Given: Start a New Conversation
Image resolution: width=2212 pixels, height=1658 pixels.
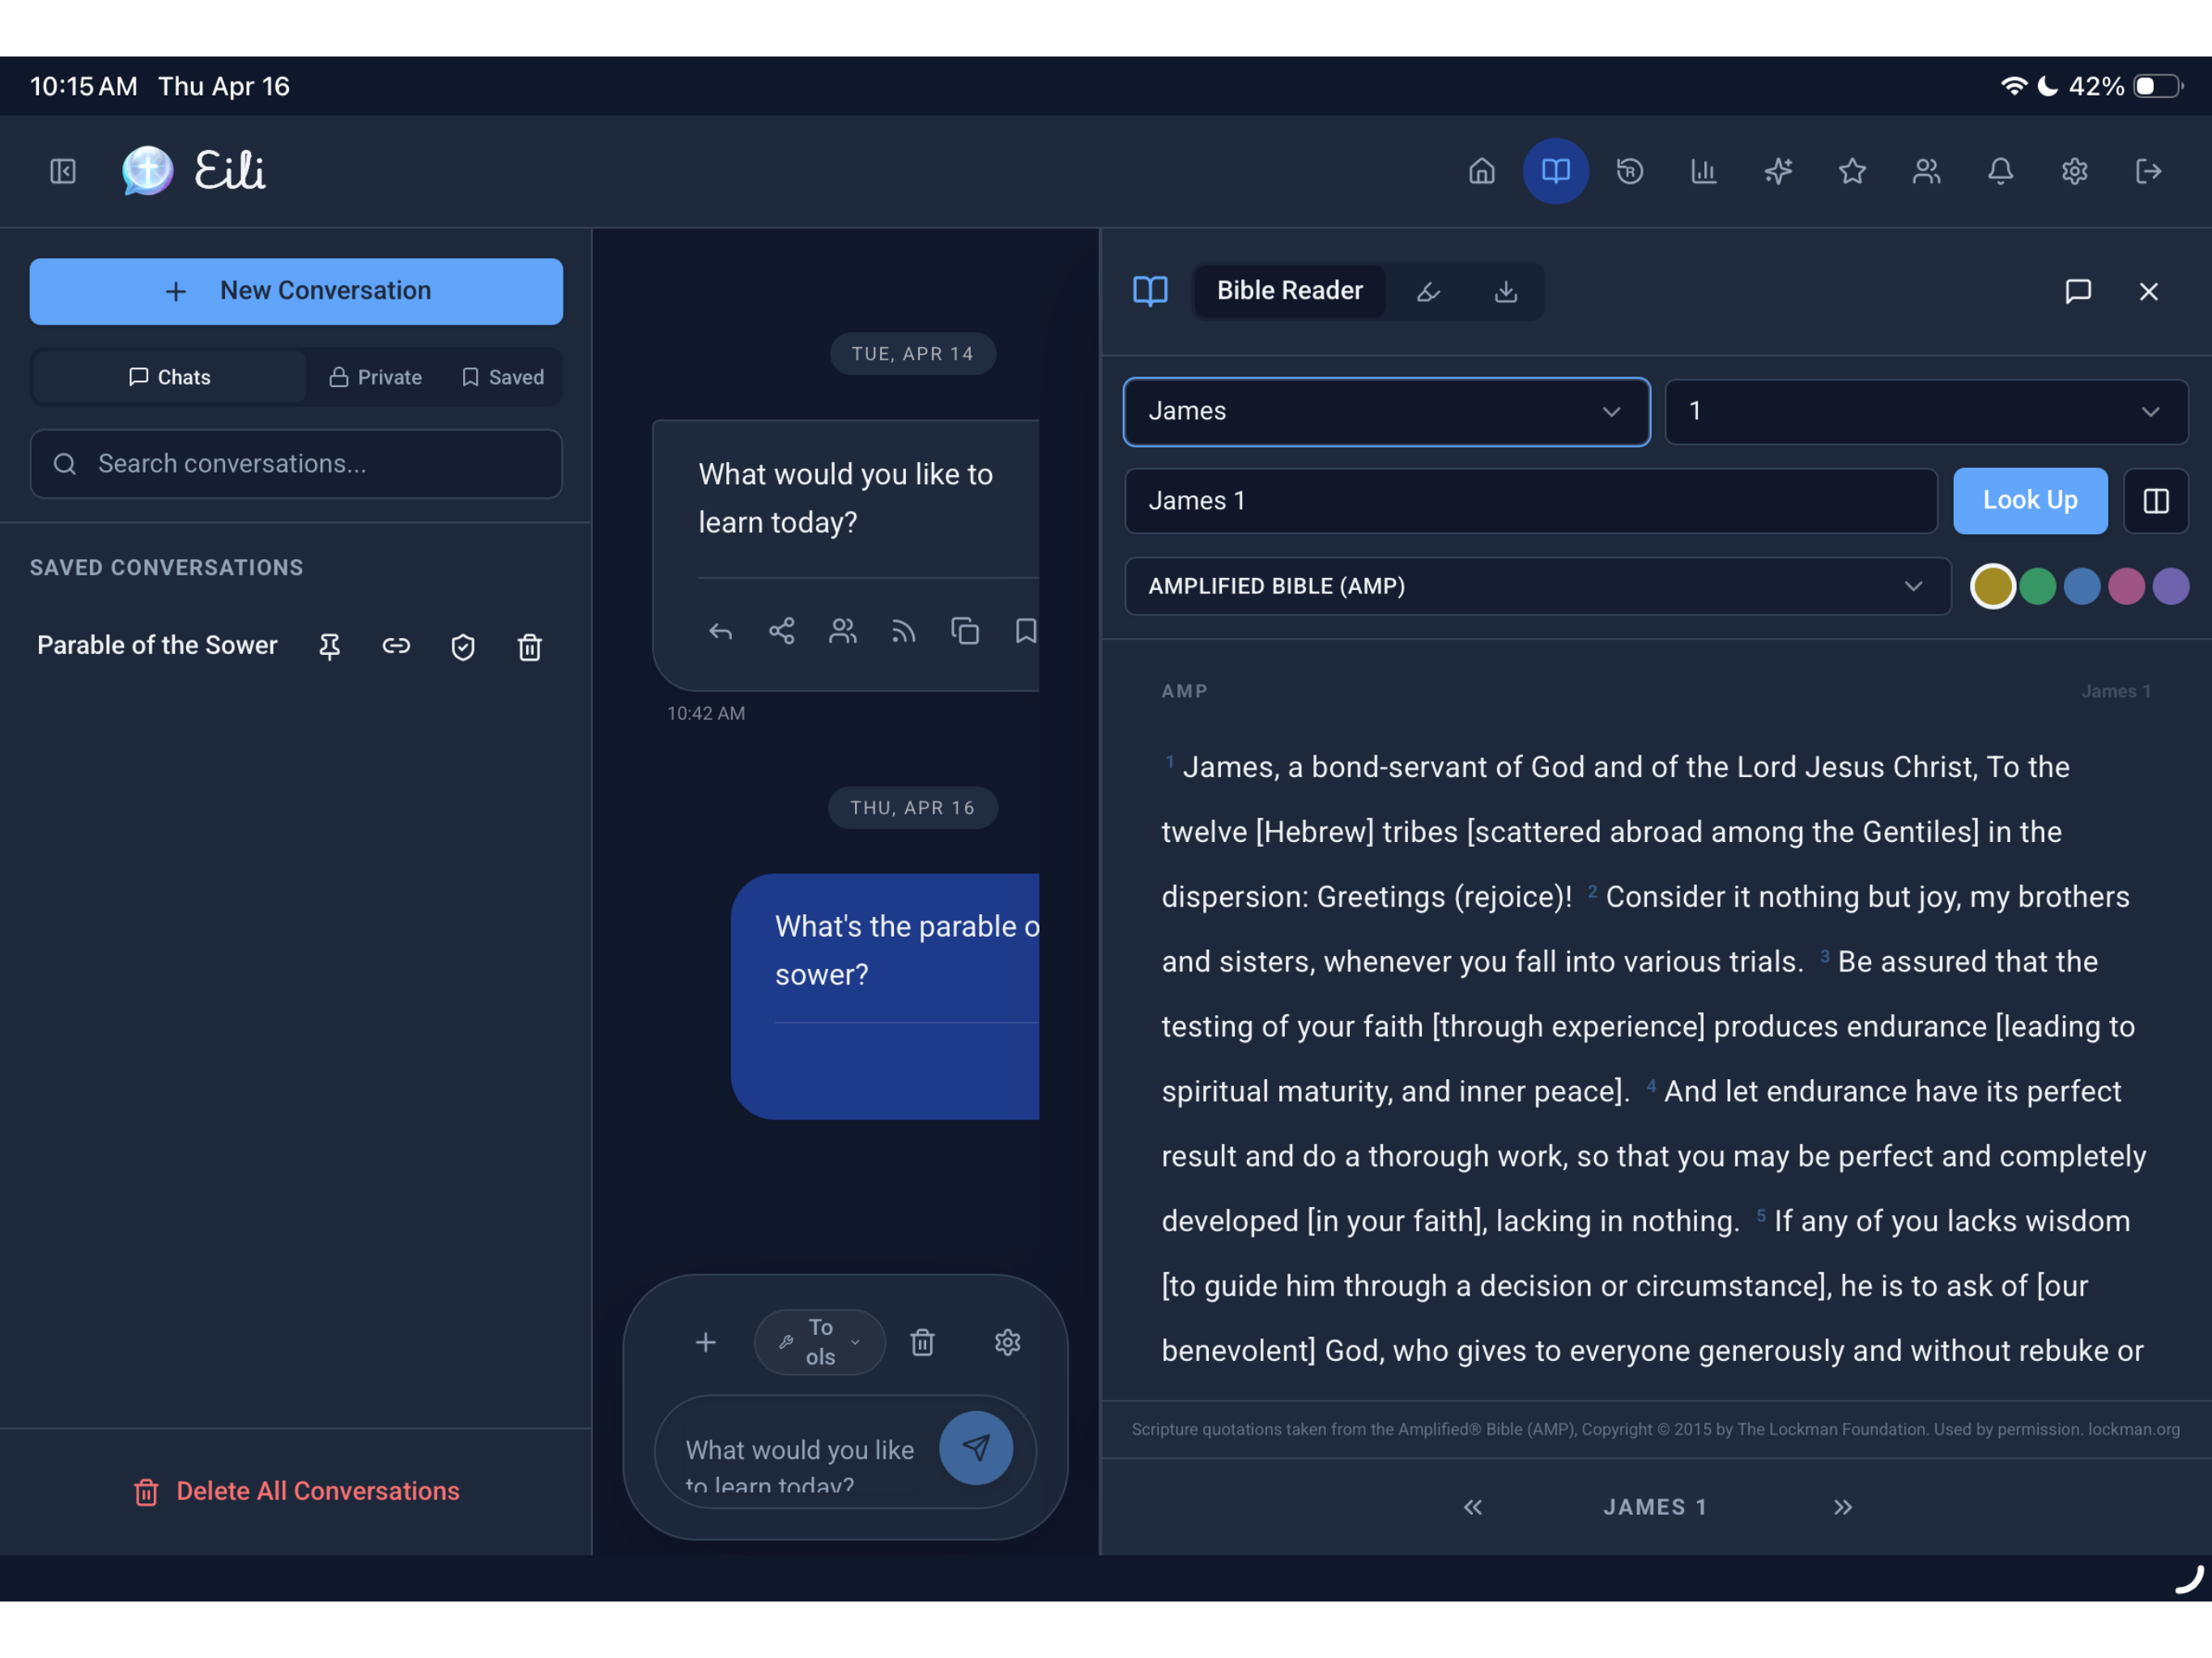Looking at the screenshot, I should click(x=296, y=291).
